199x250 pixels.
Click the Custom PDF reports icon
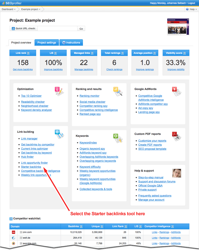(x=177, y=136)
